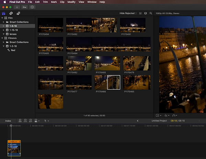206x159 pixels.
Task: Expand the 1-6-18 event
Action: [x=3, y=26]
